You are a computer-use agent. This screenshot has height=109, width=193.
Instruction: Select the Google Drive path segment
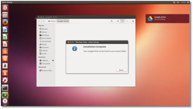pyautogui.click(x=63, y=21)
